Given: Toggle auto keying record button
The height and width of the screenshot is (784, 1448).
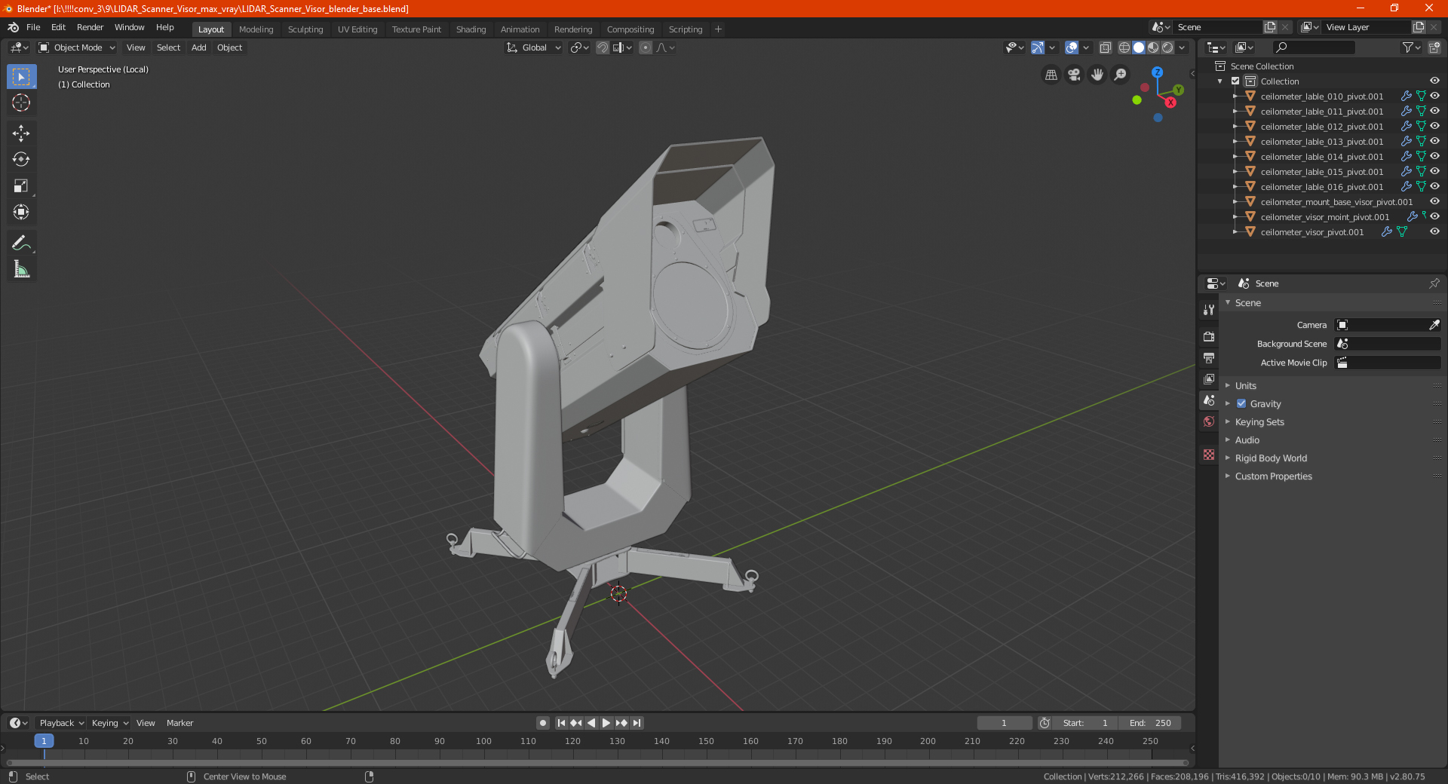Looking at the screenshot, I should [x=543, y=723].
